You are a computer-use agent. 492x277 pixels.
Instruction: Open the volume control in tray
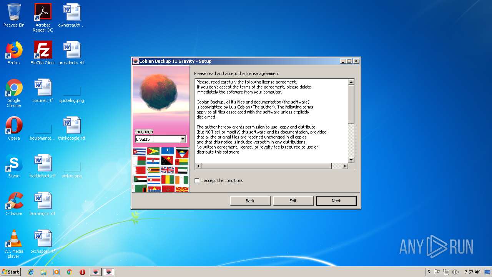tap(455, 272)
